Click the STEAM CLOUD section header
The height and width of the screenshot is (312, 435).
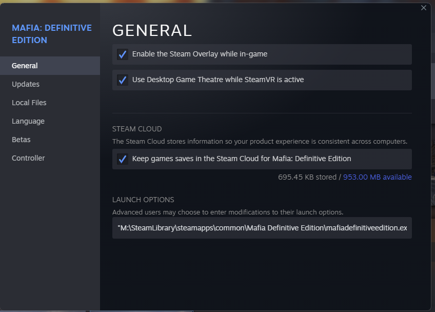coord(137,129)
